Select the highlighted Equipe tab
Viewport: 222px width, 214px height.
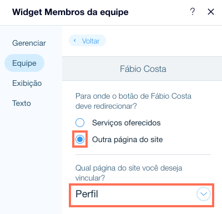pos(24,63)
